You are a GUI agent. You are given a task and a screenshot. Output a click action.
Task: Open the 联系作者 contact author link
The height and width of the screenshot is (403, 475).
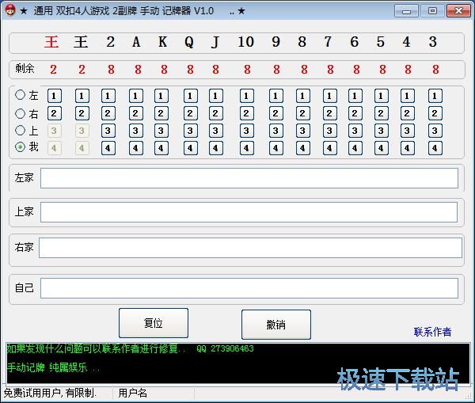[432, 332]
